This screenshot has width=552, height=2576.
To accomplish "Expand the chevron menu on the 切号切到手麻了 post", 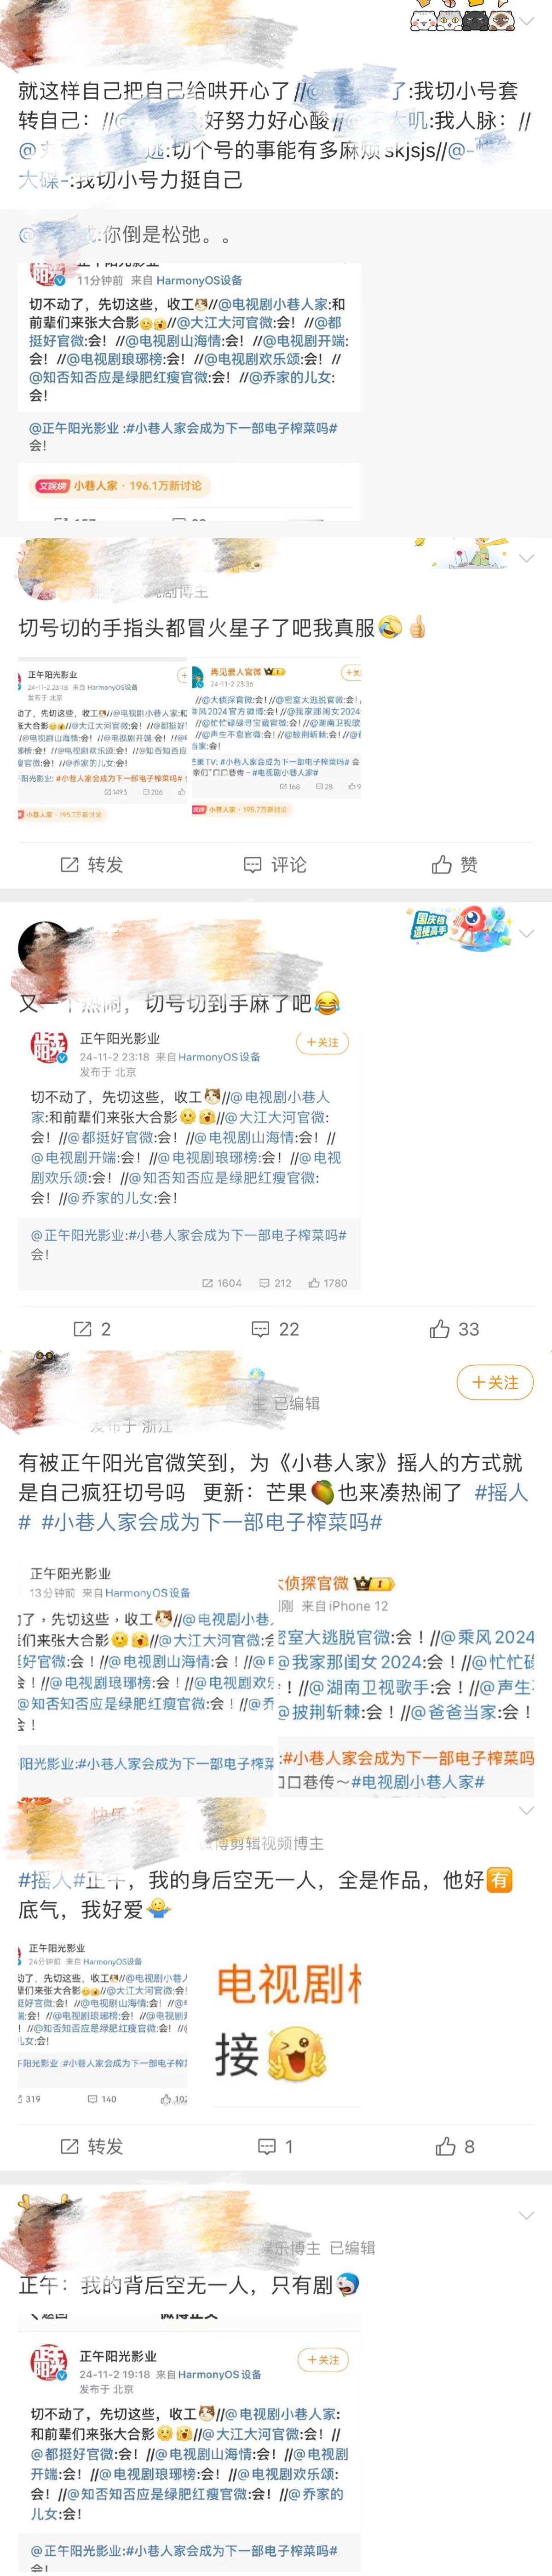I will pyautogui.click(x=527, y=933).
